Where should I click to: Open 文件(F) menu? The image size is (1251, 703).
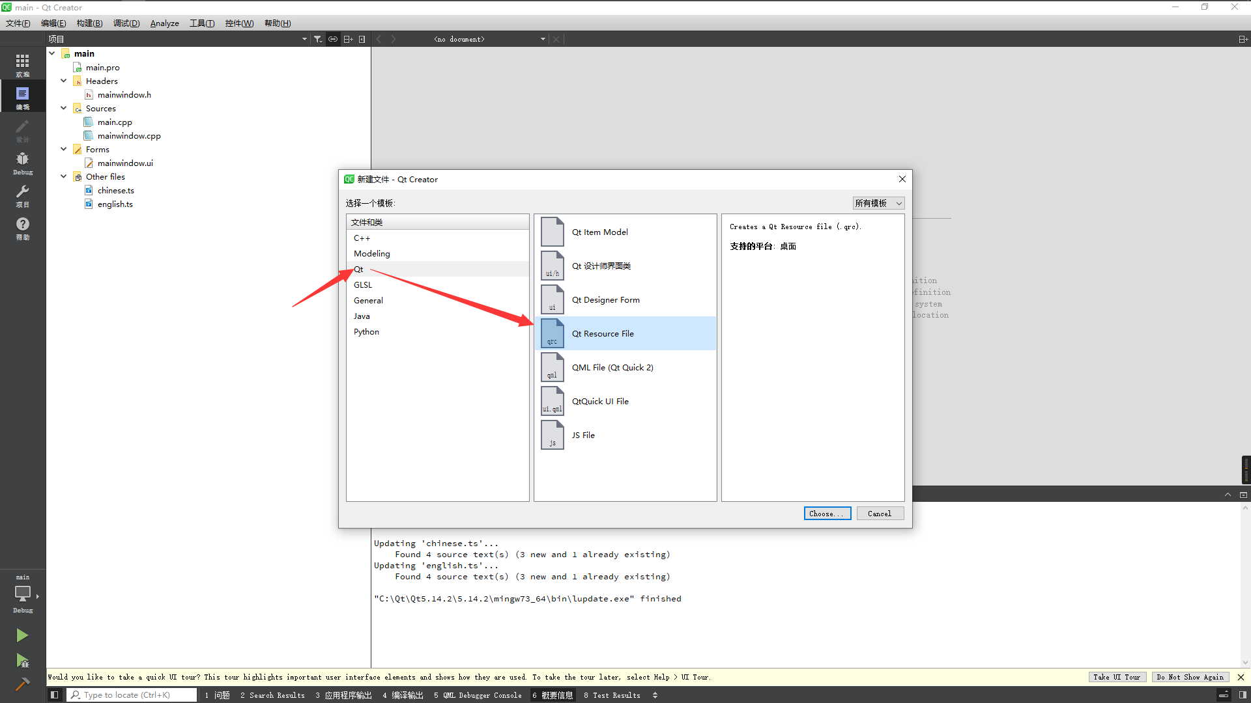point(18,23)
